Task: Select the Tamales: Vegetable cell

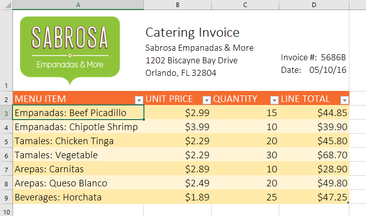Action: pyautogui.click(x=78, y=155)
